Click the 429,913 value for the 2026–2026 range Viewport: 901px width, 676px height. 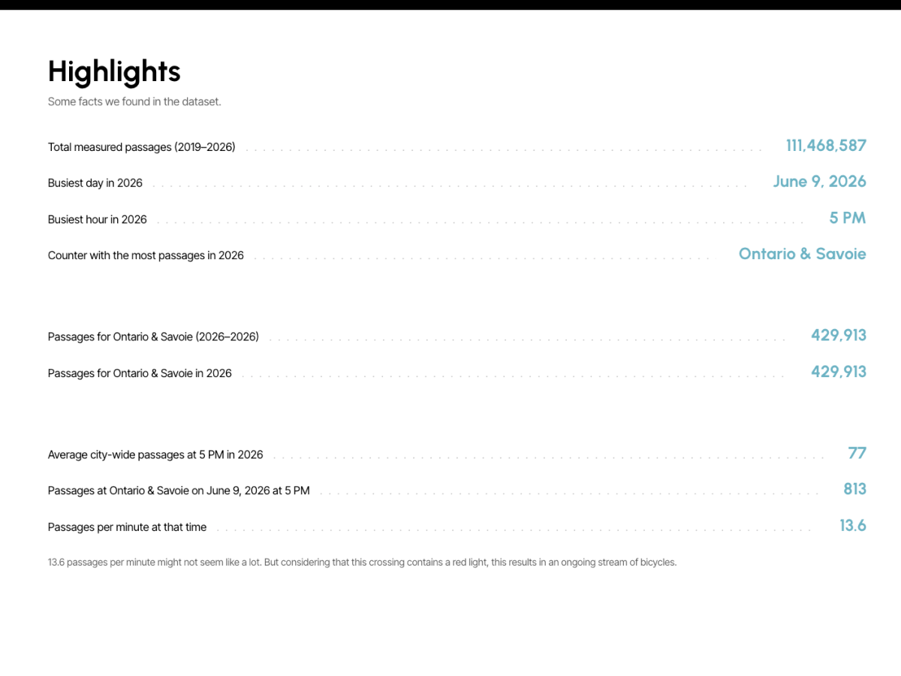(838, 335)
